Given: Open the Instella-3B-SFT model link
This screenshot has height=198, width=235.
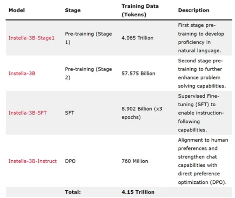Looking at the screenshot, I should tap(28, 113).
